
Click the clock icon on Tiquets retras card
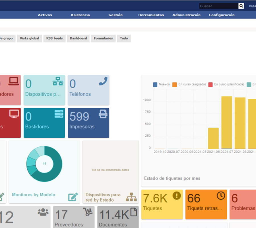tap(221, 196)
